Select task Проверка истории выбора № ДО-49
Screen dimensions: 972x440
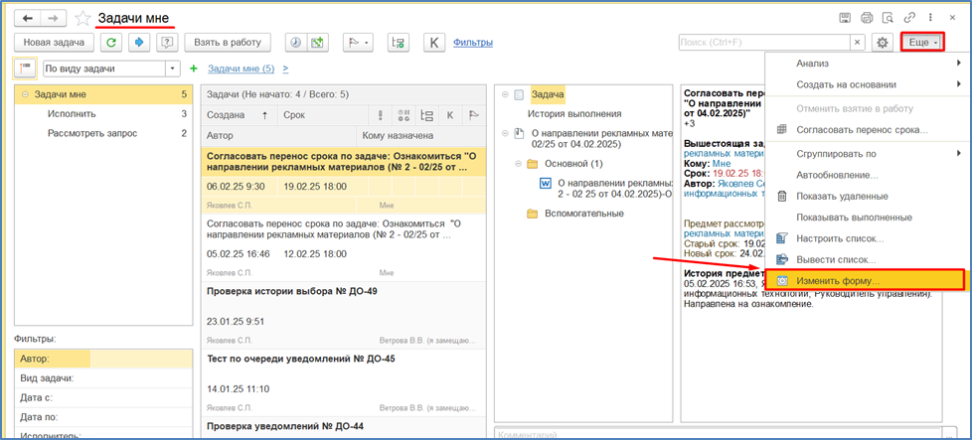[x=344, y=315]
